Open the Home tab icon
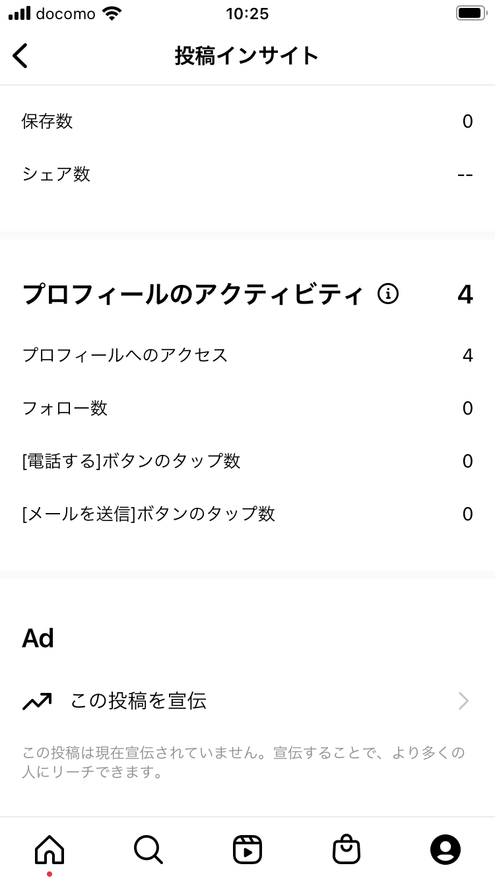This screenshot has height=882, width=495. coord(49,849)
